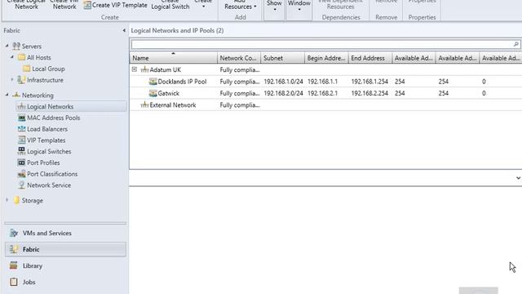Image resolution: width=522 pixels, height=294 pixels.
Task: Sort by the Subnet column header
Action: (283, 58)
